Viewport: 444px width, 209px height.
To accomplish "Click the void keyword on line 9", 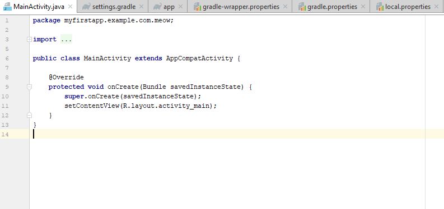I will [x=95, y=87].
